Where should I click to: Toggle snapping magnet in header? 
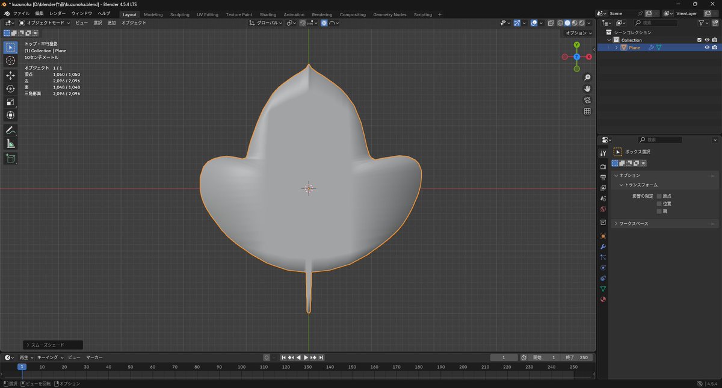(x=303, y=23)
